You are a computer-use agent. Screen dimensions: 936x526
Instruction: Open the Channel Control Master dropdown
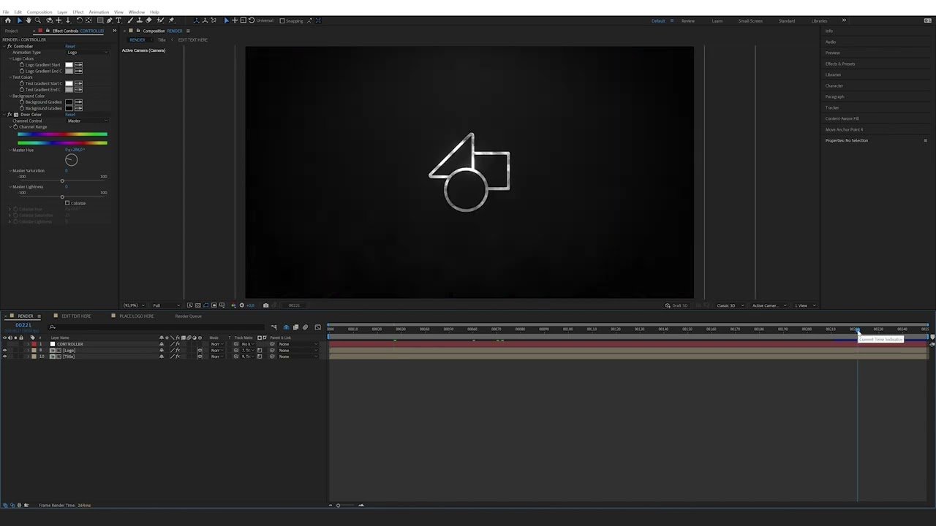(87, 121)
